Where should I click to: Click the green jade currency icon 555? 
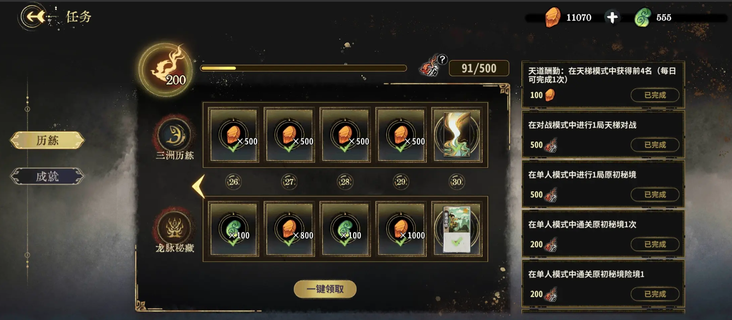tap(643, 17)
